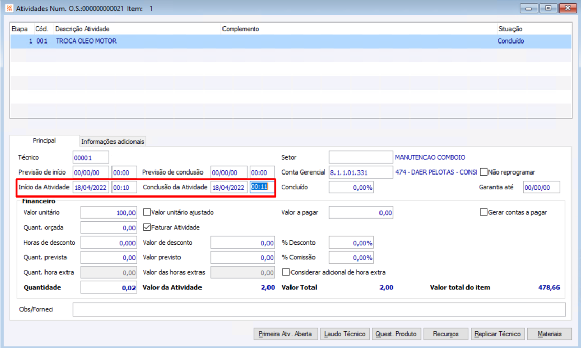Select the TROCA OLEO MOTOR activity row
581x348 pixels.
(291, 41)
